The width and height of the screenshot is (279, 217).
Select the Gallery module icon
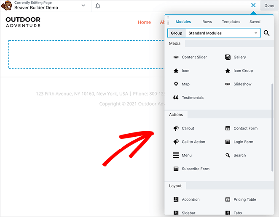228,57
